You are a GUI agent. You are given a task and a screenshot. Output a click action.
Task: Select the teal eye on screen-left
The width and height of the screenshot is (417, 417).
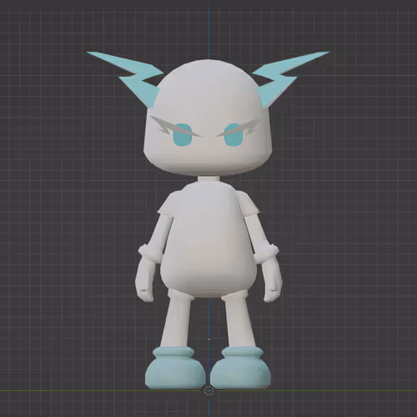coord(183,135)
